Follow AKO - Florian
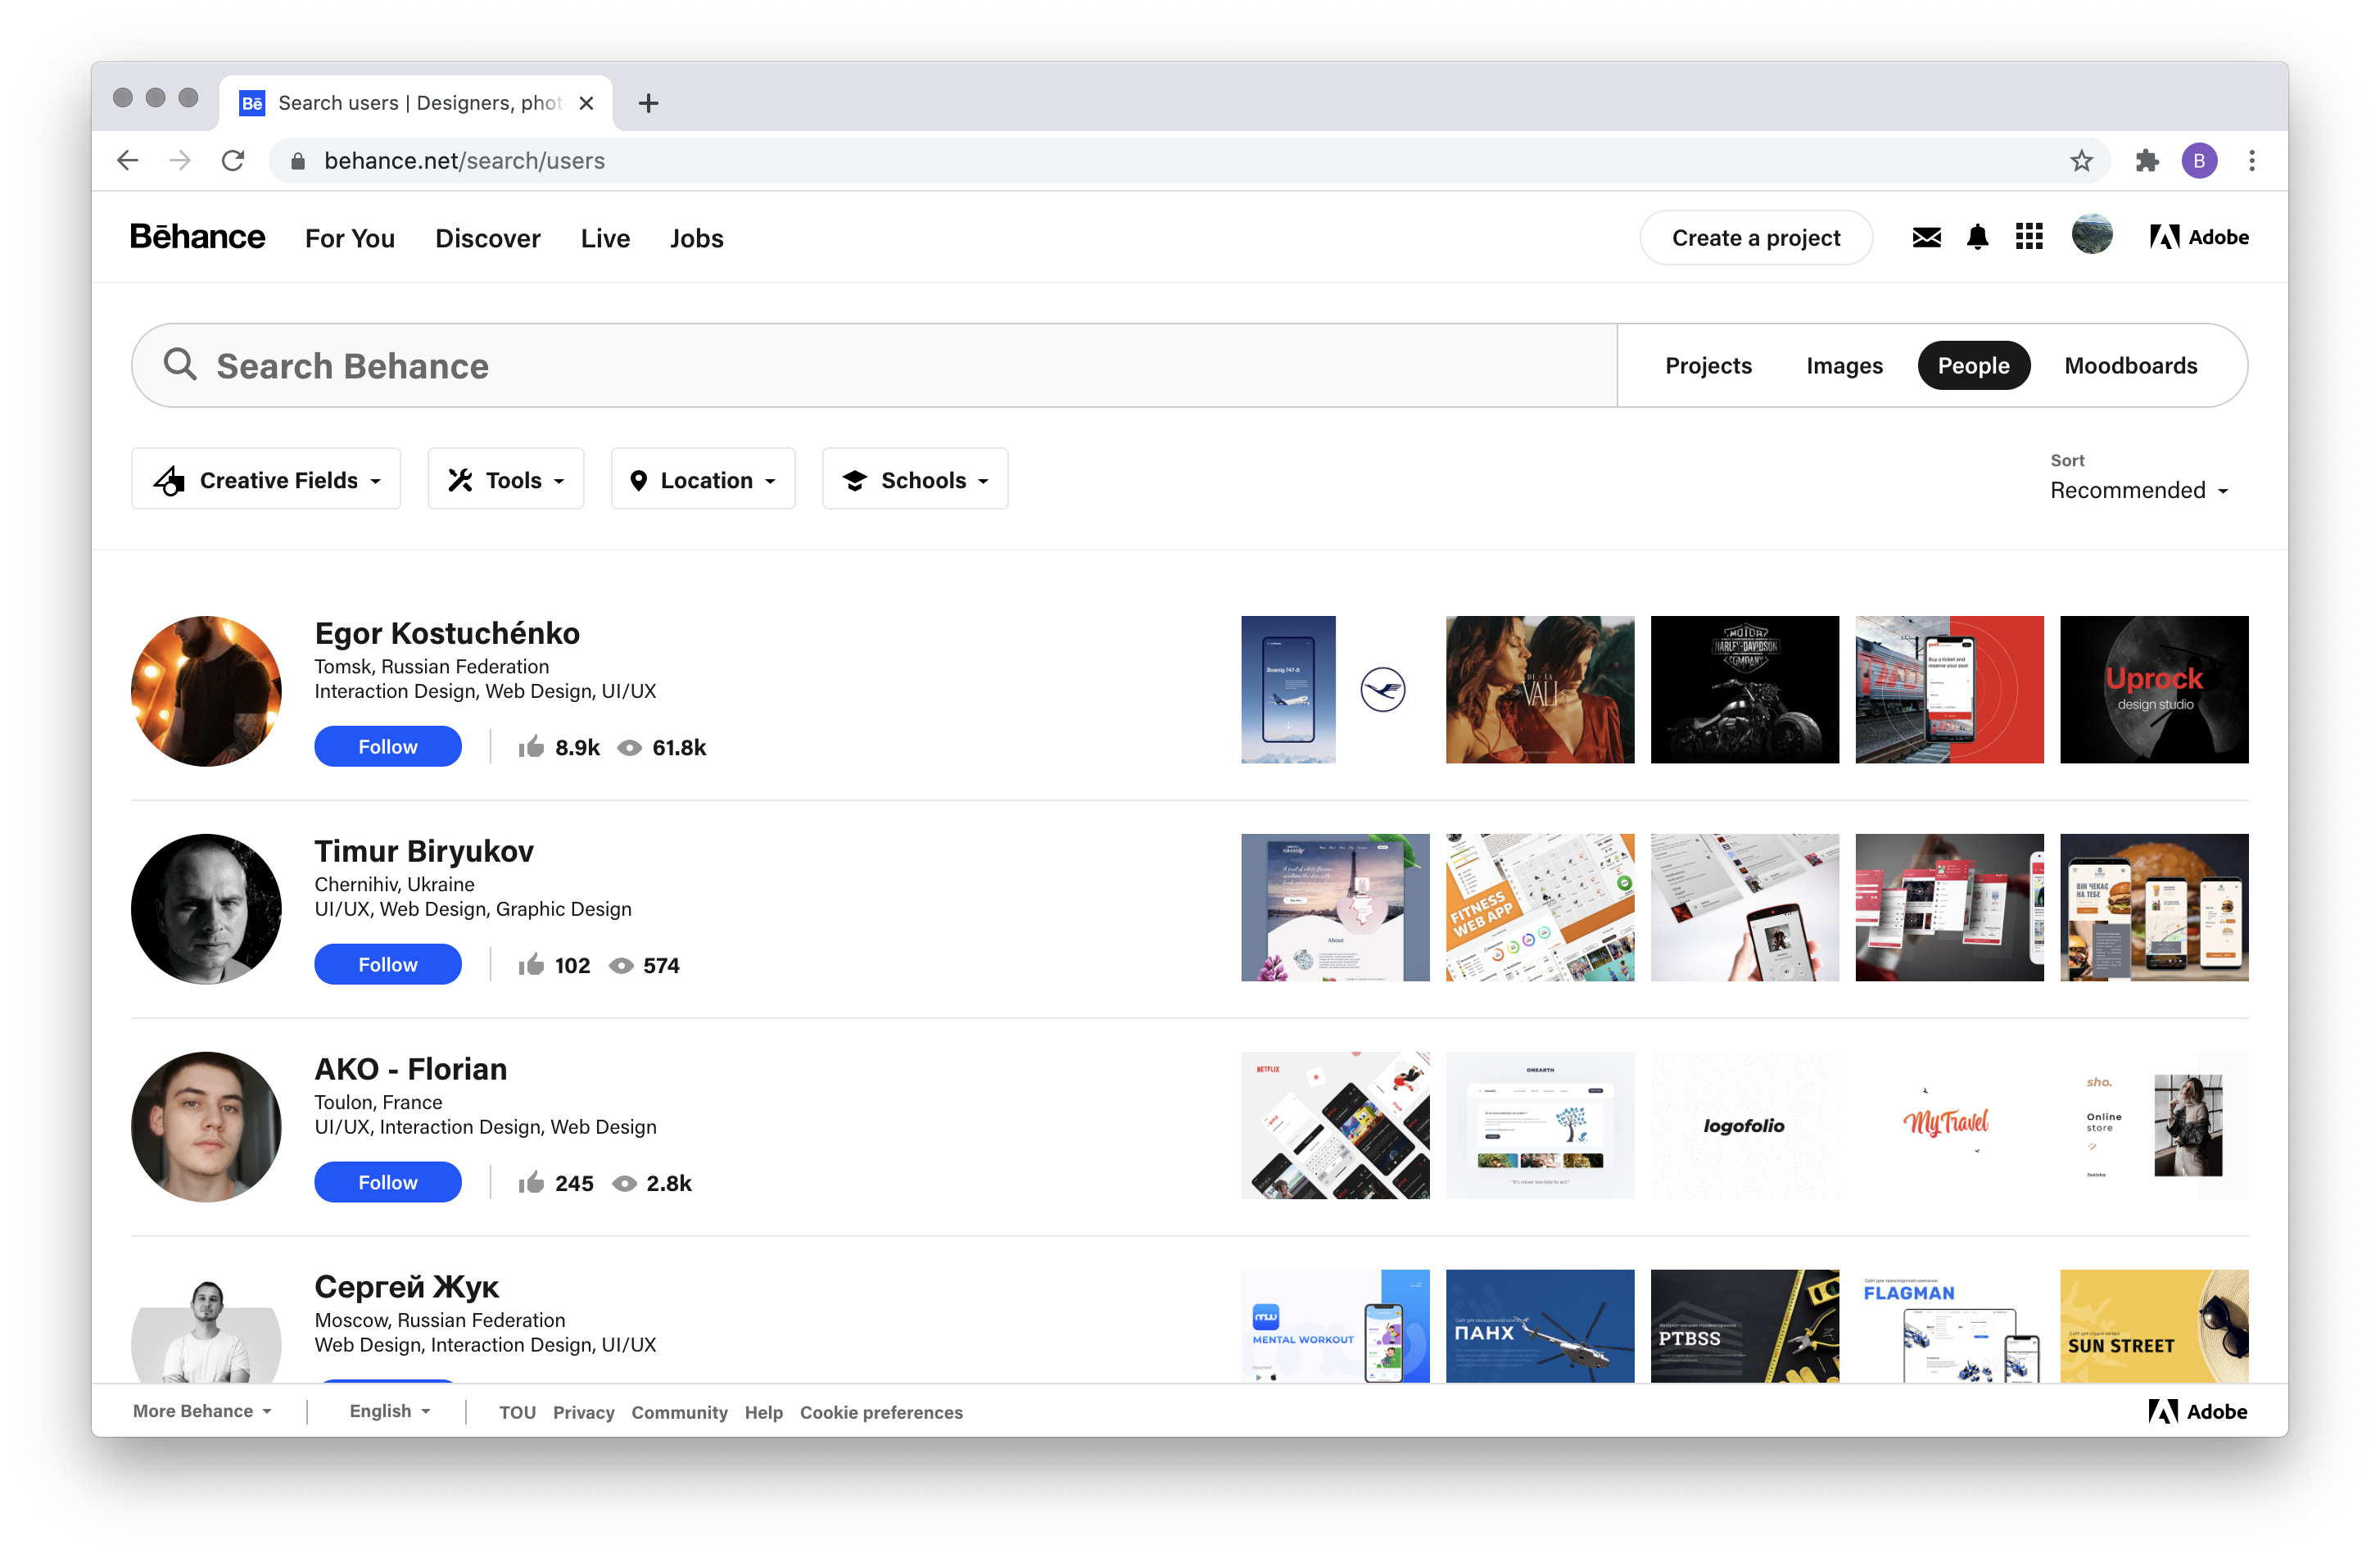 click(388, 1182)
